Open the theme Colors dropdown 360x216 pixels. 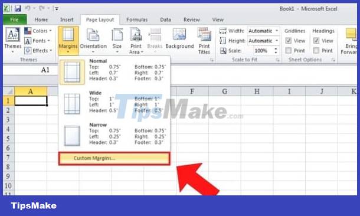point(38,31)
